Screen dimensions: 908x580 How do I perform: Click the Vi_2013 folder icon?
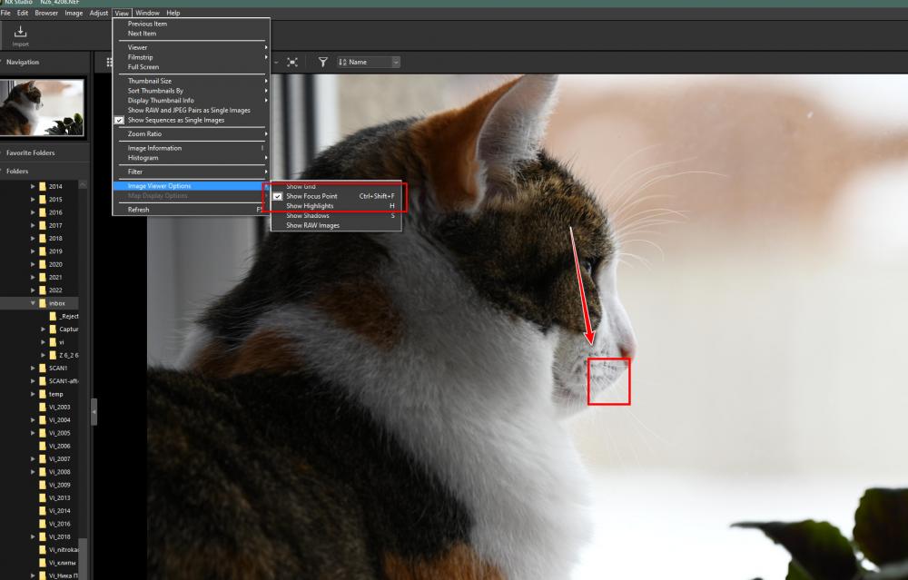tap(43, 497)
